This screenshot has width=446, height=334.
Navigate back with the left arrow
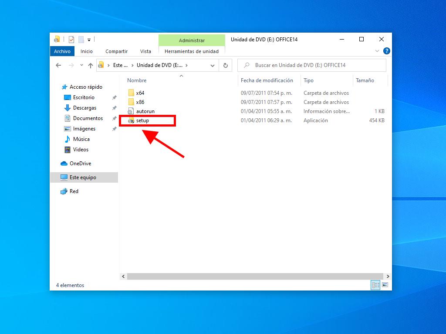coord(58,65)
